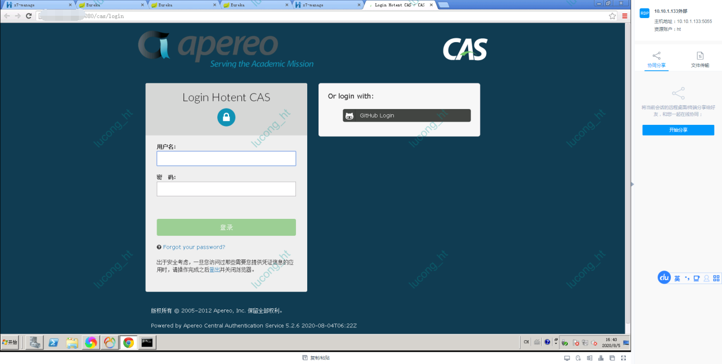
Task: Switch to the first Eureka browser tab
Action: point(111,5)
